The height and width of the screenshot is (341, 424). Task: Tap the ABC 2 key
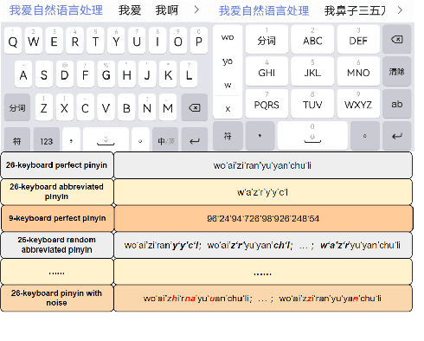312,39
